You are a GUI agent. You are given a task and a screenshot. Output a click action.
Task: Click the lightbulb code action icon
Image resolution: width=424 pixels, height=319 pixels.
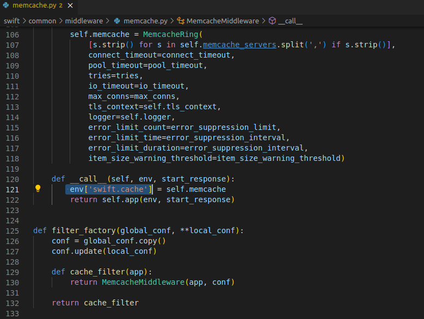38,189
